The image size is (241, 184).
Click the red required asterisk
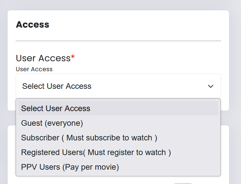73,58
